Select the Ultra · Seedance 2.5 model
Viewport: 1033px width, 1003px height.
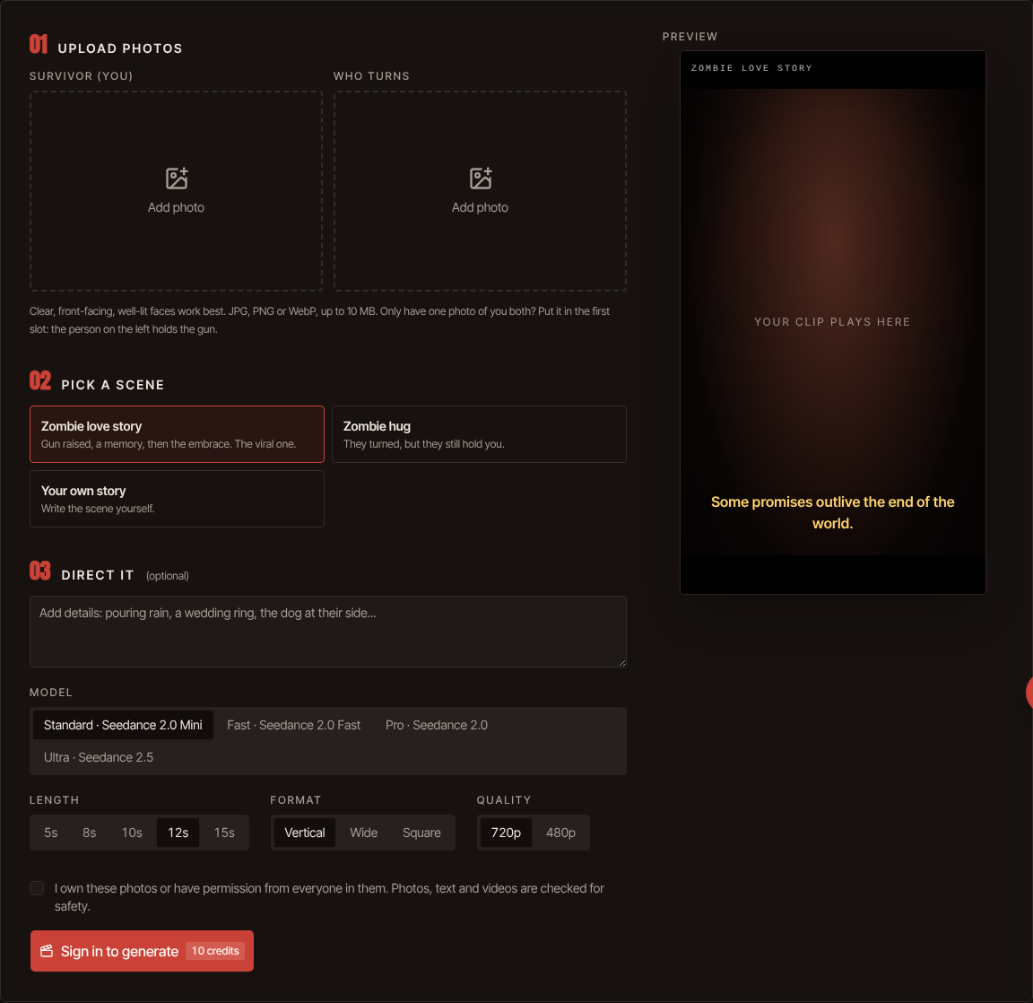pyautogui.click(x=99, y=757)
